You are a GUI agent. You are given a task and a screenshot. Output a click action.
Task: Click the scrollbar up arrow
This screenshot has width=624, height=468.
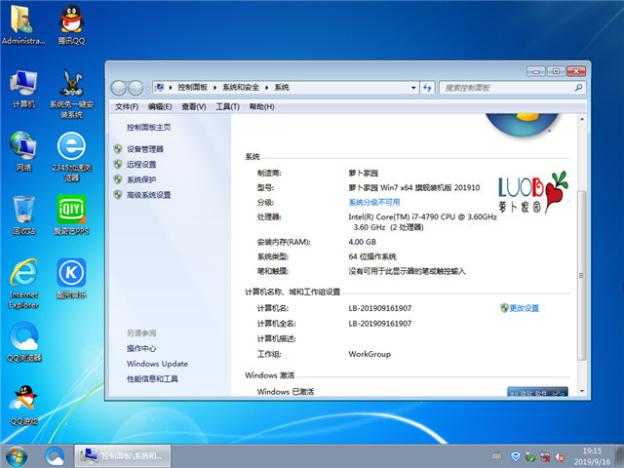[582, 119]
